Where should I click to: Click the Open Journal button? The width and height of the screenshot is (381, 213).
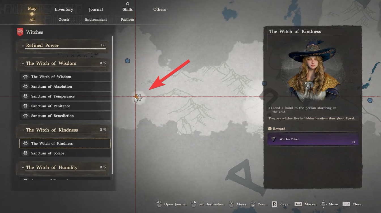point(171,204)
